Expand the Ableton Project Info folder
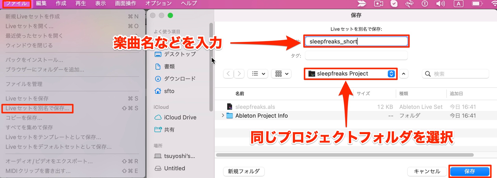497x178 pixels. coord(223,115)
